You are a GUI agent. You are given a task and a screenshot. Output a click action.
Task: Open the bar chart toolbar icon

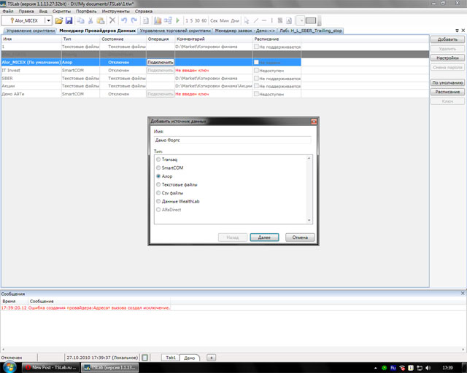158,20
